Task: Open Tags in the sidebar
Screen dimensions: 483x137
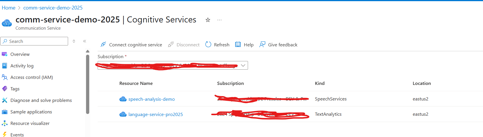Action: [x=15, y=89]
